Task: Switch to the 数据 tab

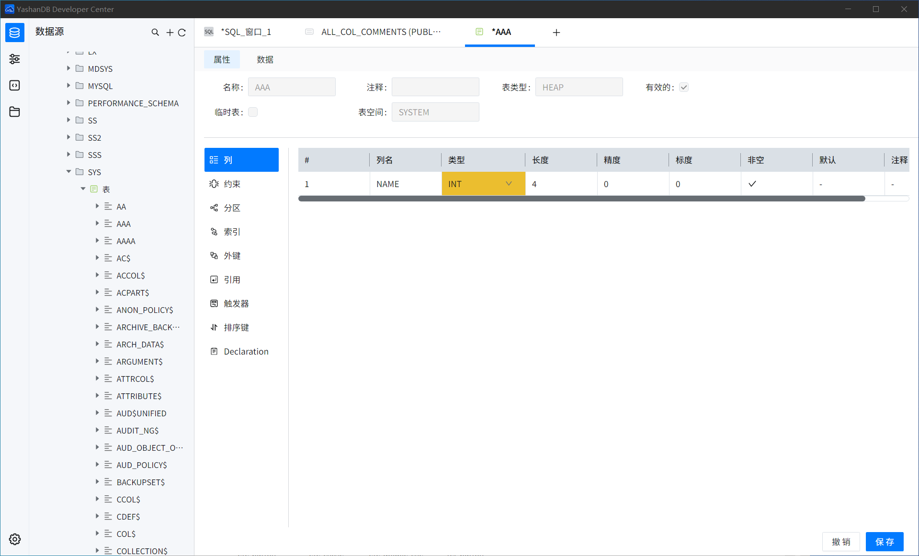Action: pyautogui.click(x=265, y=59)
